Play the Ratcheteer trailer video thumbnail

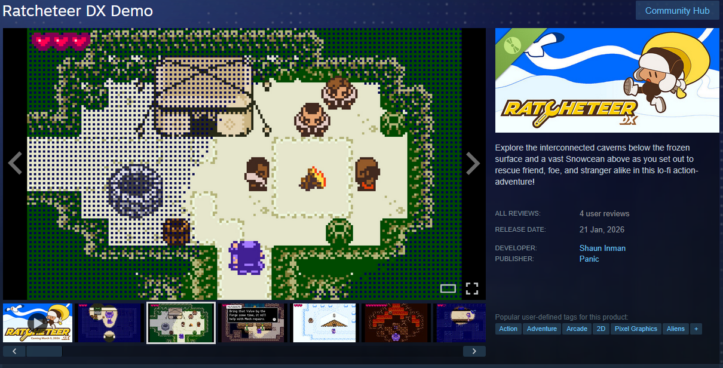click(x=38, y=323)
